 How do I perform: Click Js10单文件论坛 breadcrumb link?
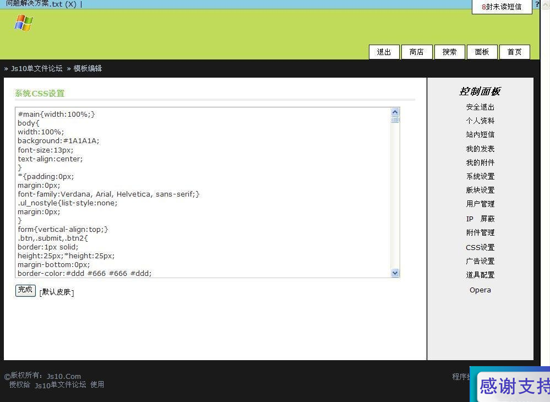(36, 68)
